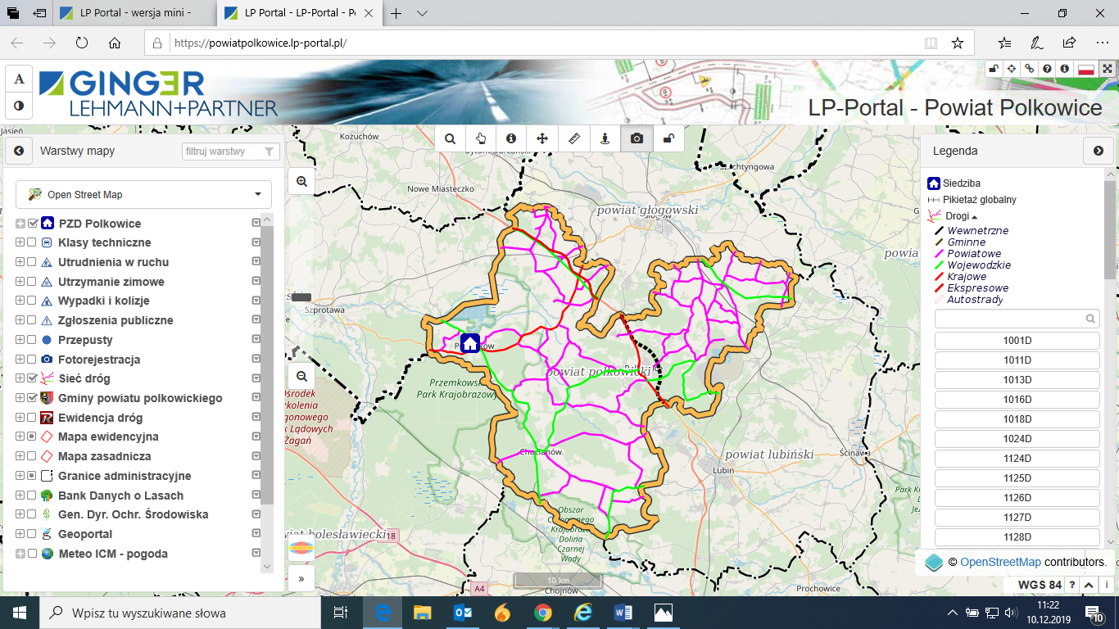Activate the camera screenshot tool

point(637,138)
